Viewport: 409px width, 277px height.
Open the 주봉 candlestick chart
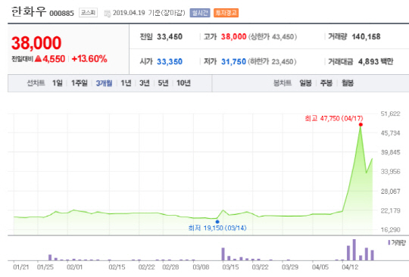pyautogui.click(x=326, y=83)
